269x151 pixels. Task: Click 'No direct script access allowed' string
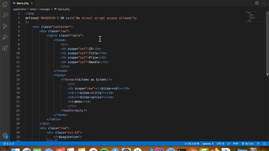click(105, 18)
